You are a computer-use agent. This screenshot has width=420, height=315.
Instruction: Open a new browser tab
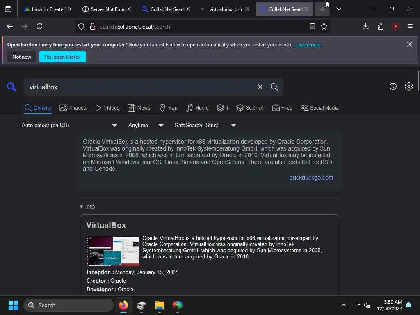coord(322,9)
